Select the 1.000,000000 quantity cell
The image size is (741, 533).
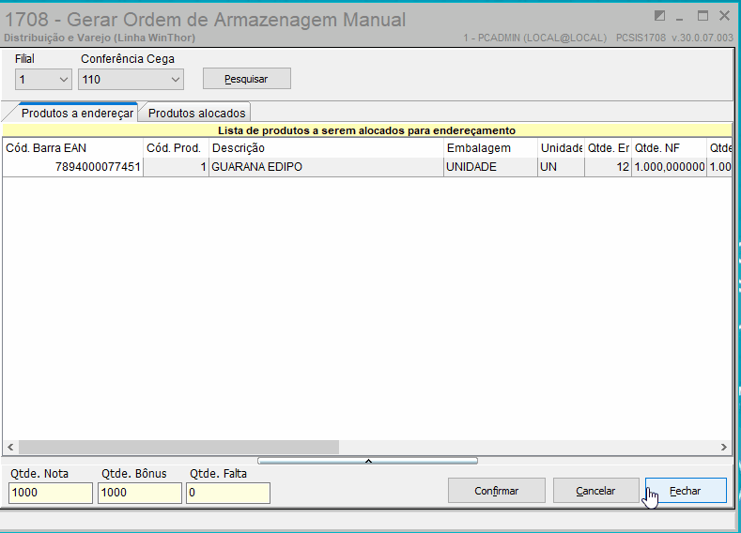coord(670,167)
